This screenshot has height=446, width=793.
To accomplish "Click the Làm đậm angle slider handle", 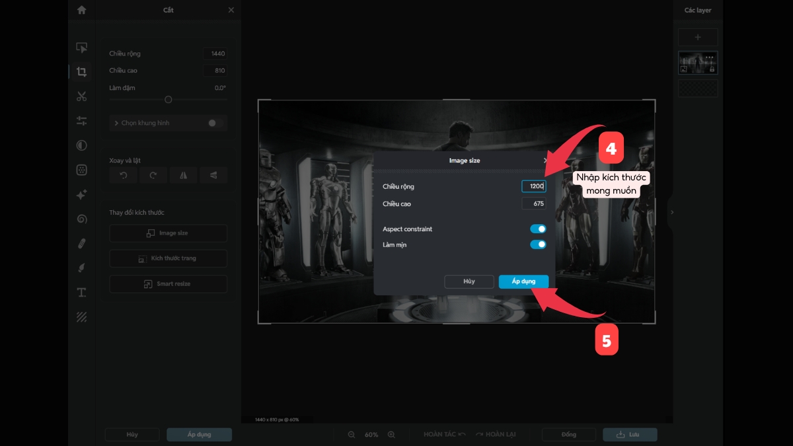I will [168, 100].
